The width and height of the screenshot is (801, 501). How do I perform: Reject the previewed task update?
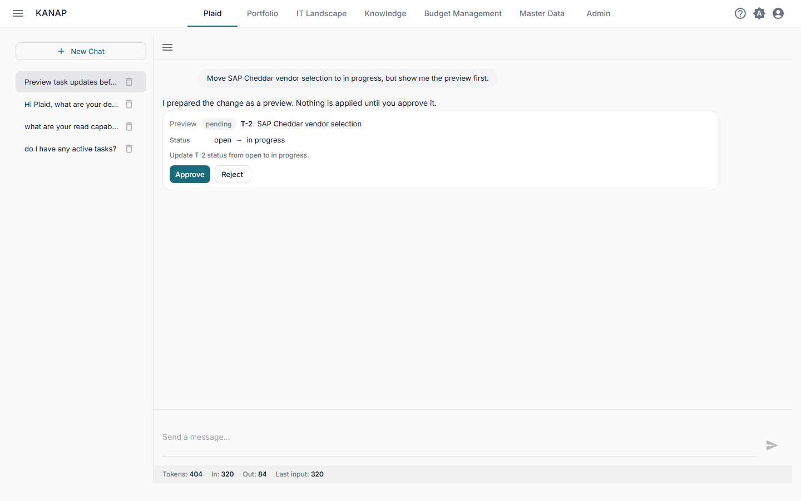233,174
